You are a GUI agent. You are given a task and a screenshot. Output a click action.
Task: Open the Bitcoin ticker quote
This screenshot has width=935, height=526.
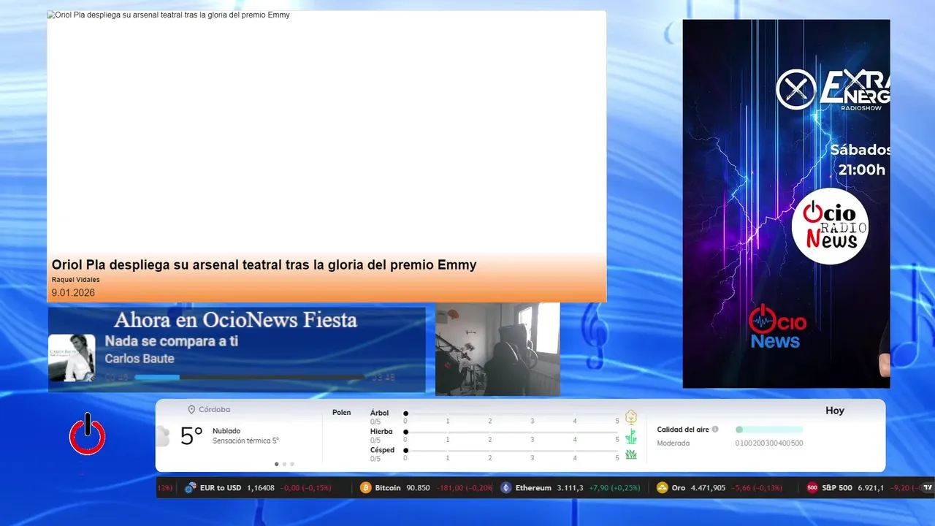[x=427, y=488]
